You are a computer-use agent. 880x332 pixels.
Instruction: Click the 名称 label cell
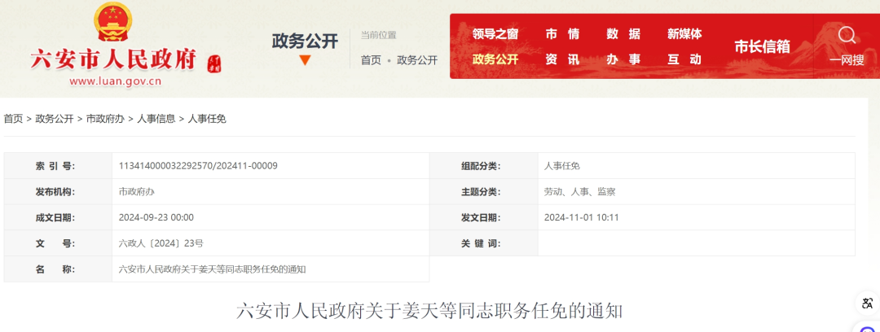(x=58, y=269)
